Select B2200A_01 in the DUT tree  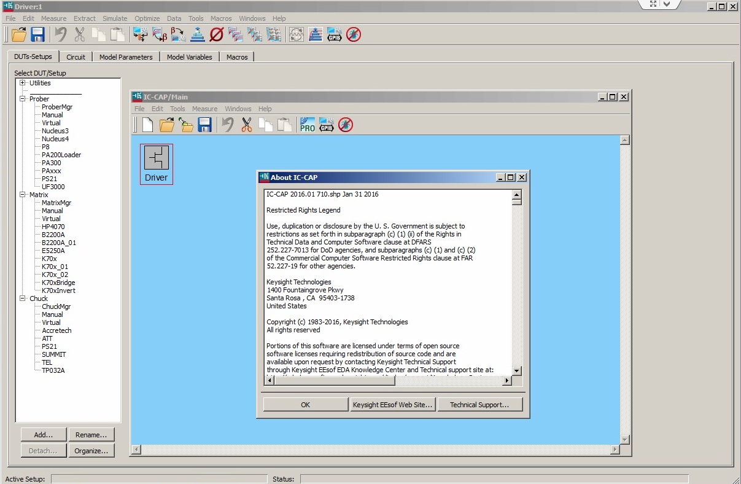(x=59, y=243)
